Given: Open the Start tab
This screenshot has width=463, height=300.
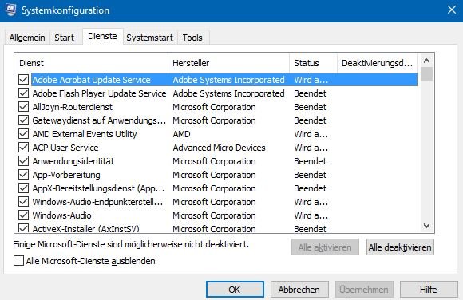Looking at the screenshot, I should tap(65, 37).
